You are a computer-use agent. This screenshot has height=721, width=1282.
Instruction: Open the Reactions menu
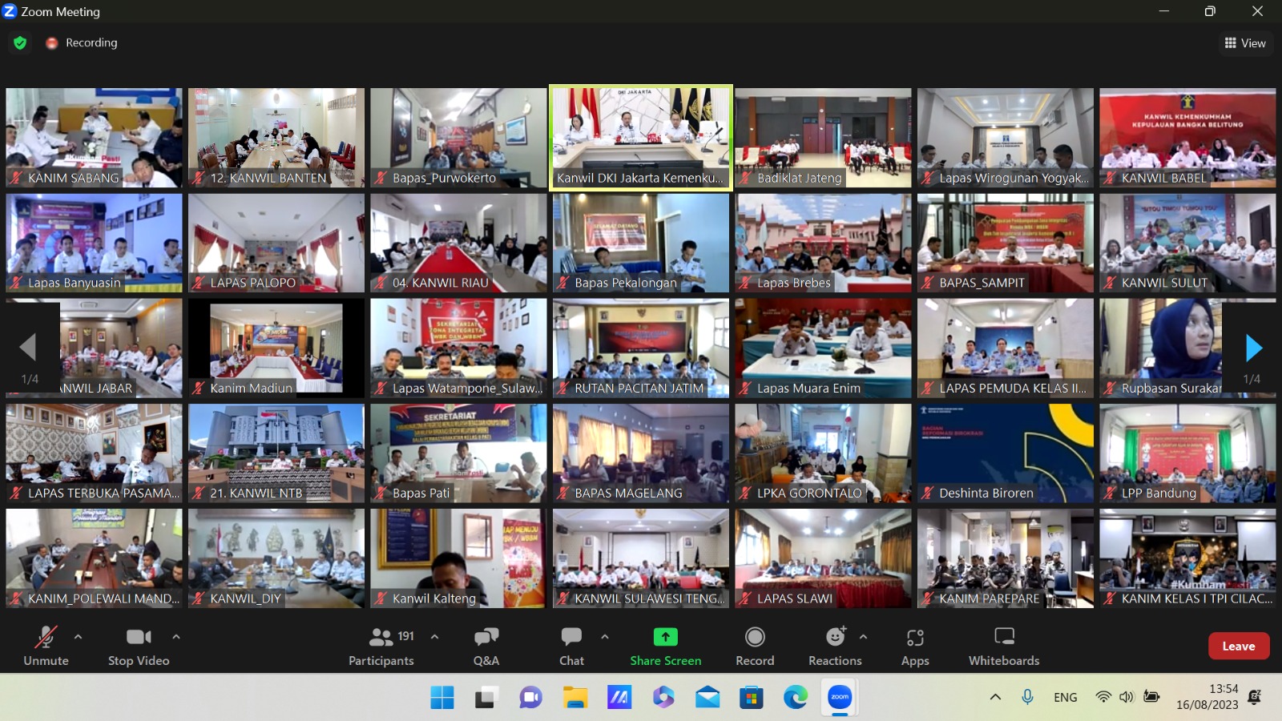[835, 646]
